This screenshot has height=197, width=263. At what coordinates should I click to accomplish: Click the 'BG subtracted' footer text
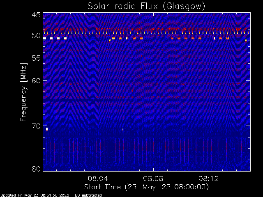[x=88, y=195]
